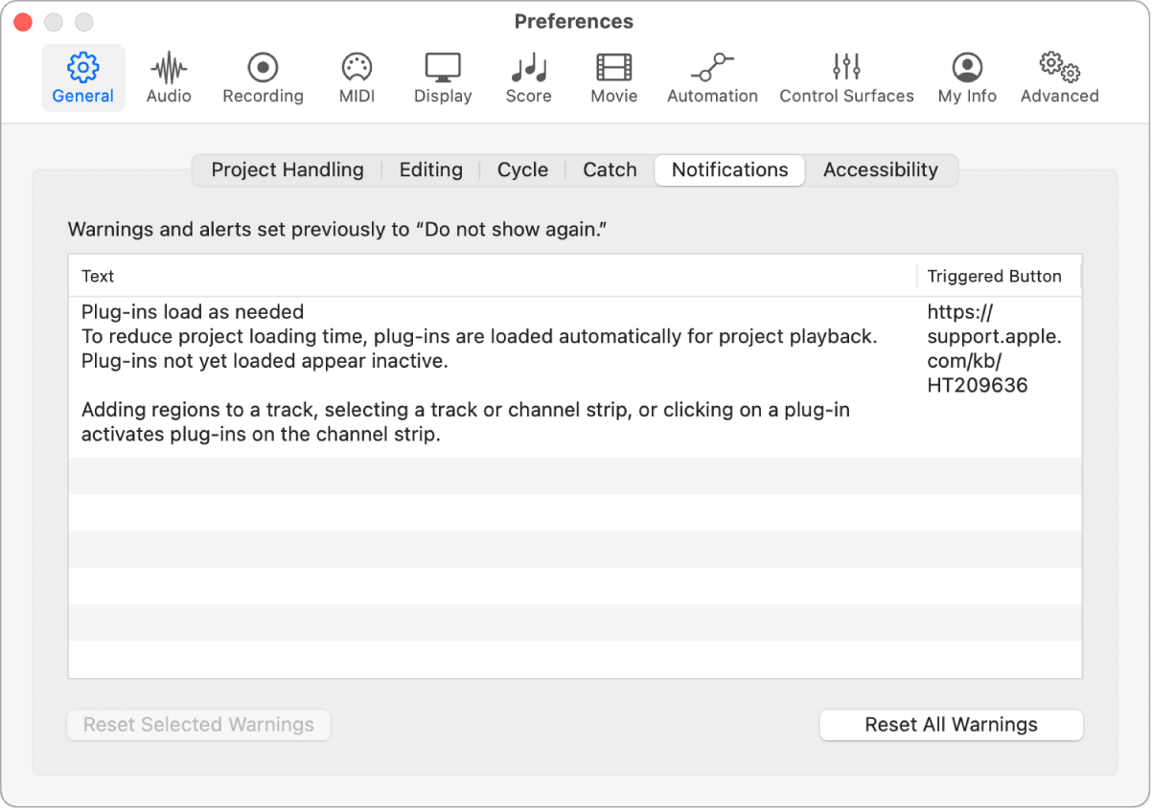Switch to the Cycle tab
This screenshot has width=1152, height=810.
[522, 169]
